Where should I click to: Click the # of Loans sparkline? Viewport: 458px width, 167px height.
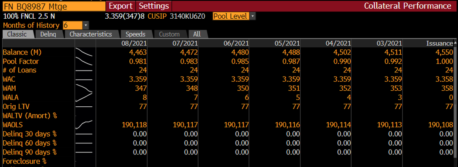click(x=84, y=71)
